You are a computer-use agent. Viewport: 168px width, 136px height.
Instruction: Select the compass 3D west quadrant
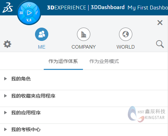point(21,13)
